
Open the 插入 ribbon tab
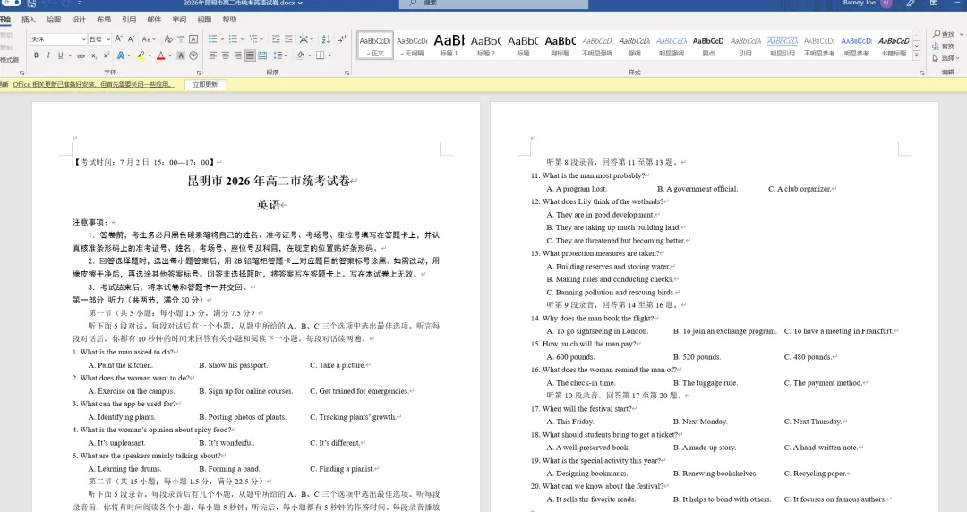(x=29, y=20)
